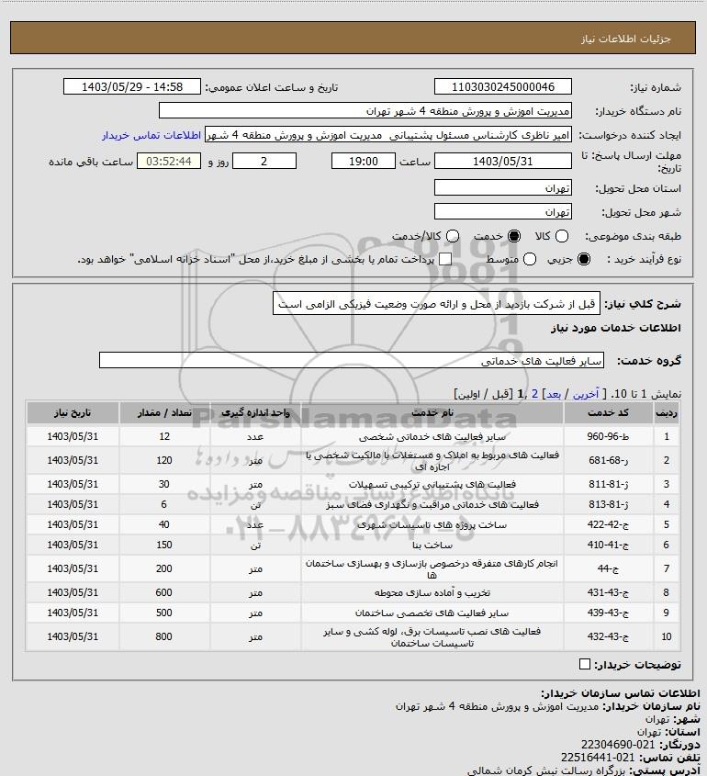The image size is (707, 776).
Task: Click the استان محل تحویل field
Action: [x=502, y=187]
